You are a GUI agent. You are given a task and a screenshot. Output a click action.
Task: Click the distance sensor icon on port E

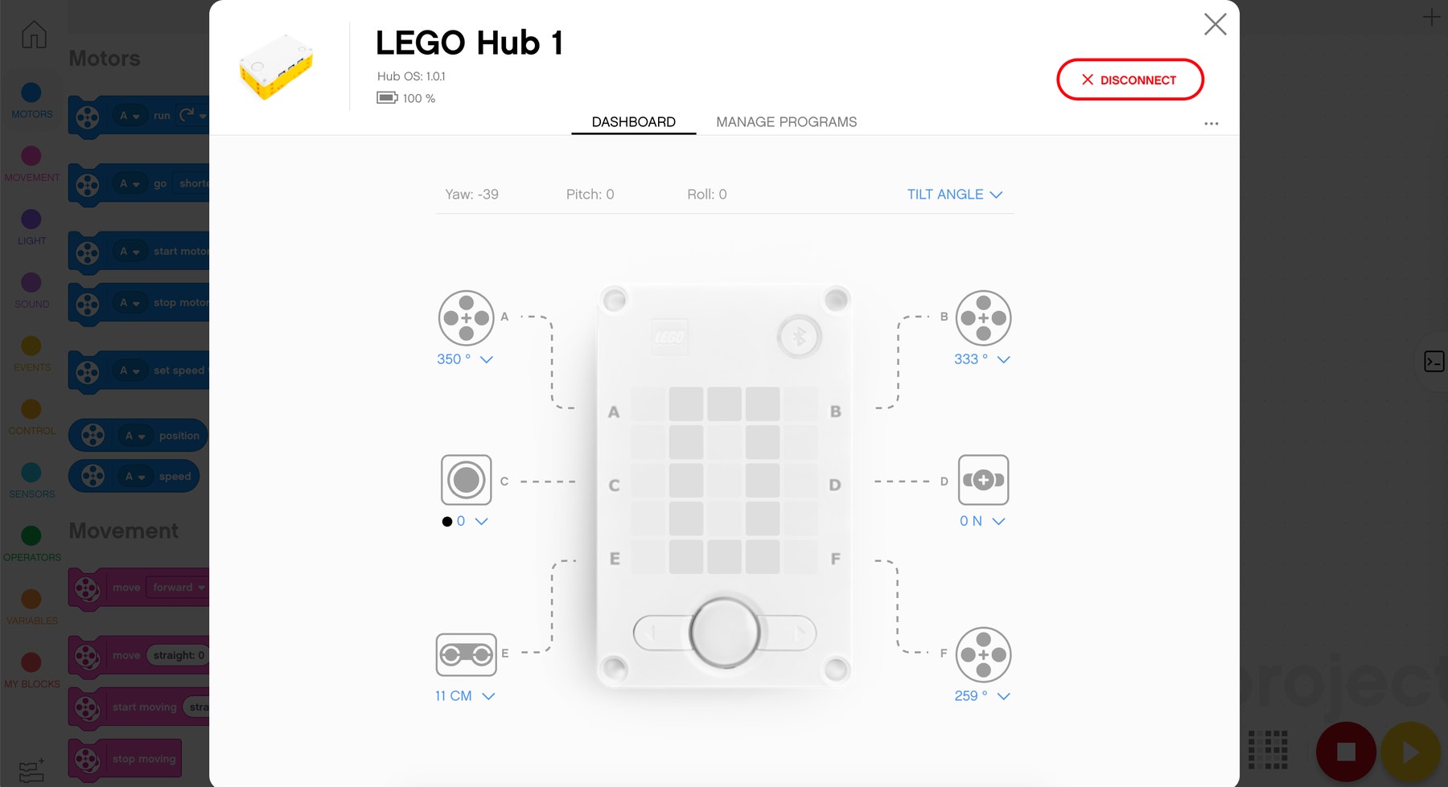[466, 654]
